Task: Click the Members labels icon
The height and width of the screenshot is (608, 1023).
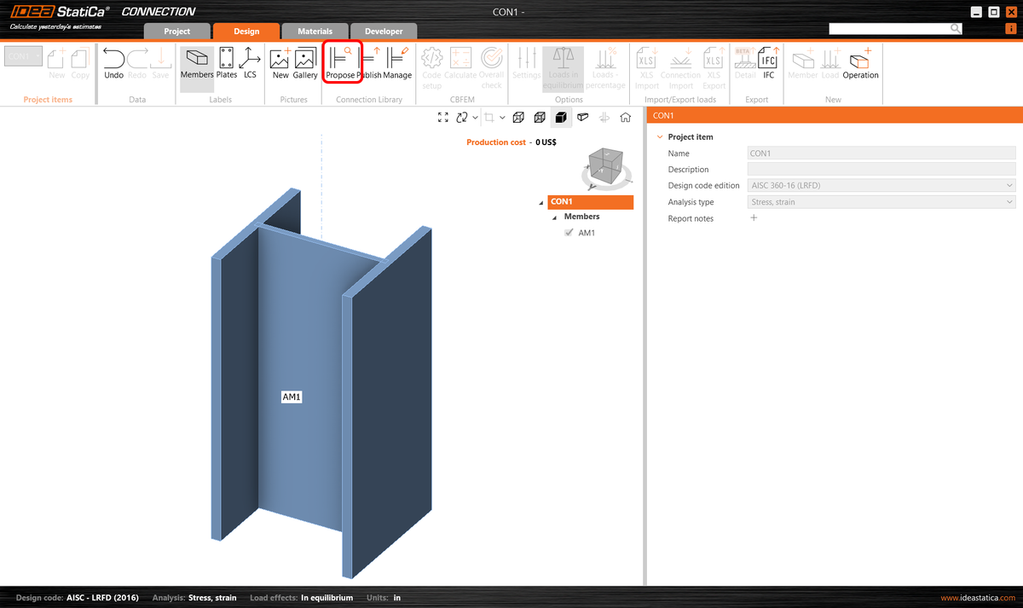Action: pos(196,61)
